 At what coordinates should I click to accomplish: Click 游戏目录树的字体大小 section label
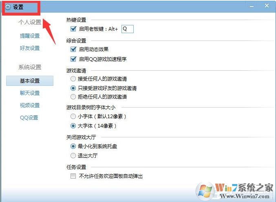(91, 107)
